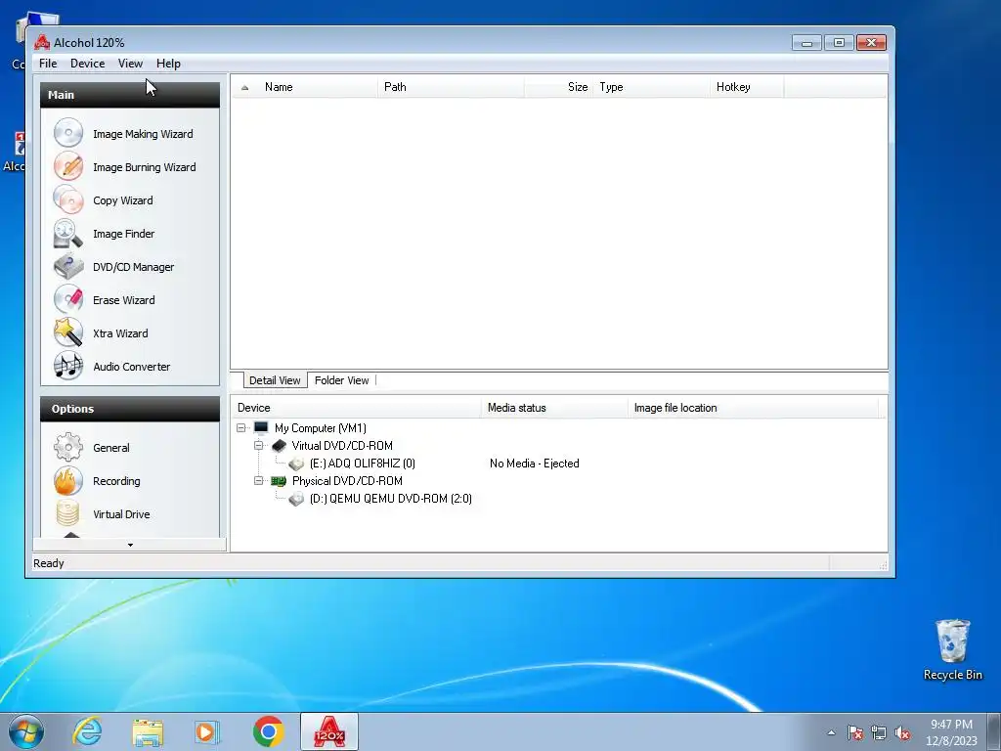Switch to the Detail View tab
This screenshot has width=1001, height=751.
[275, 380]
